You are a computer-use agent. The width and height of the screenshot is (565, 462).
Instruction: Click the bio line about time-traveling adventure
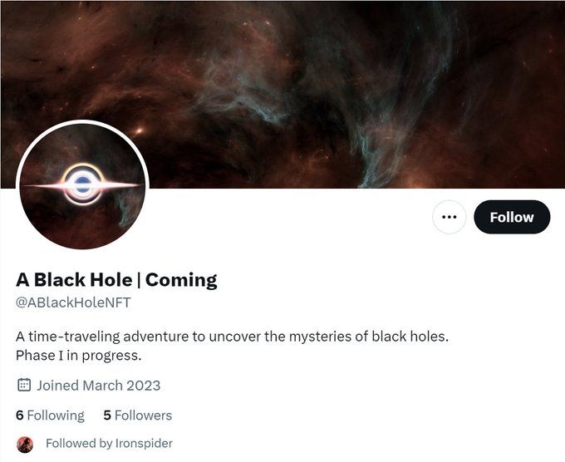coord(233,337)
